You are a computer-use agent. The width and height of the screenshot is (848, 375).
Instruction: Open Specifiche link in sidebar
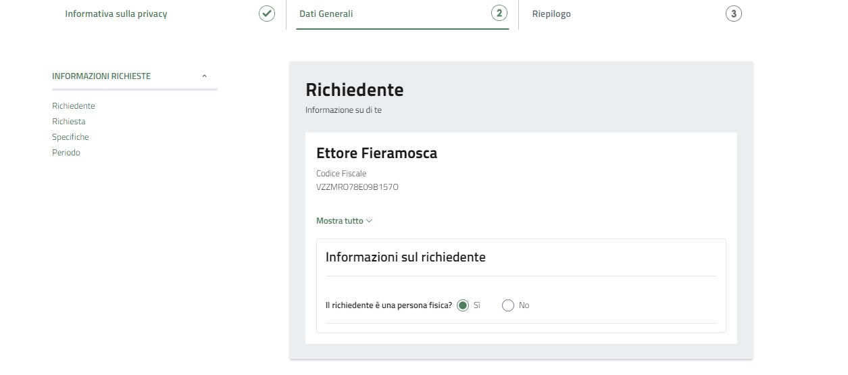70,137
